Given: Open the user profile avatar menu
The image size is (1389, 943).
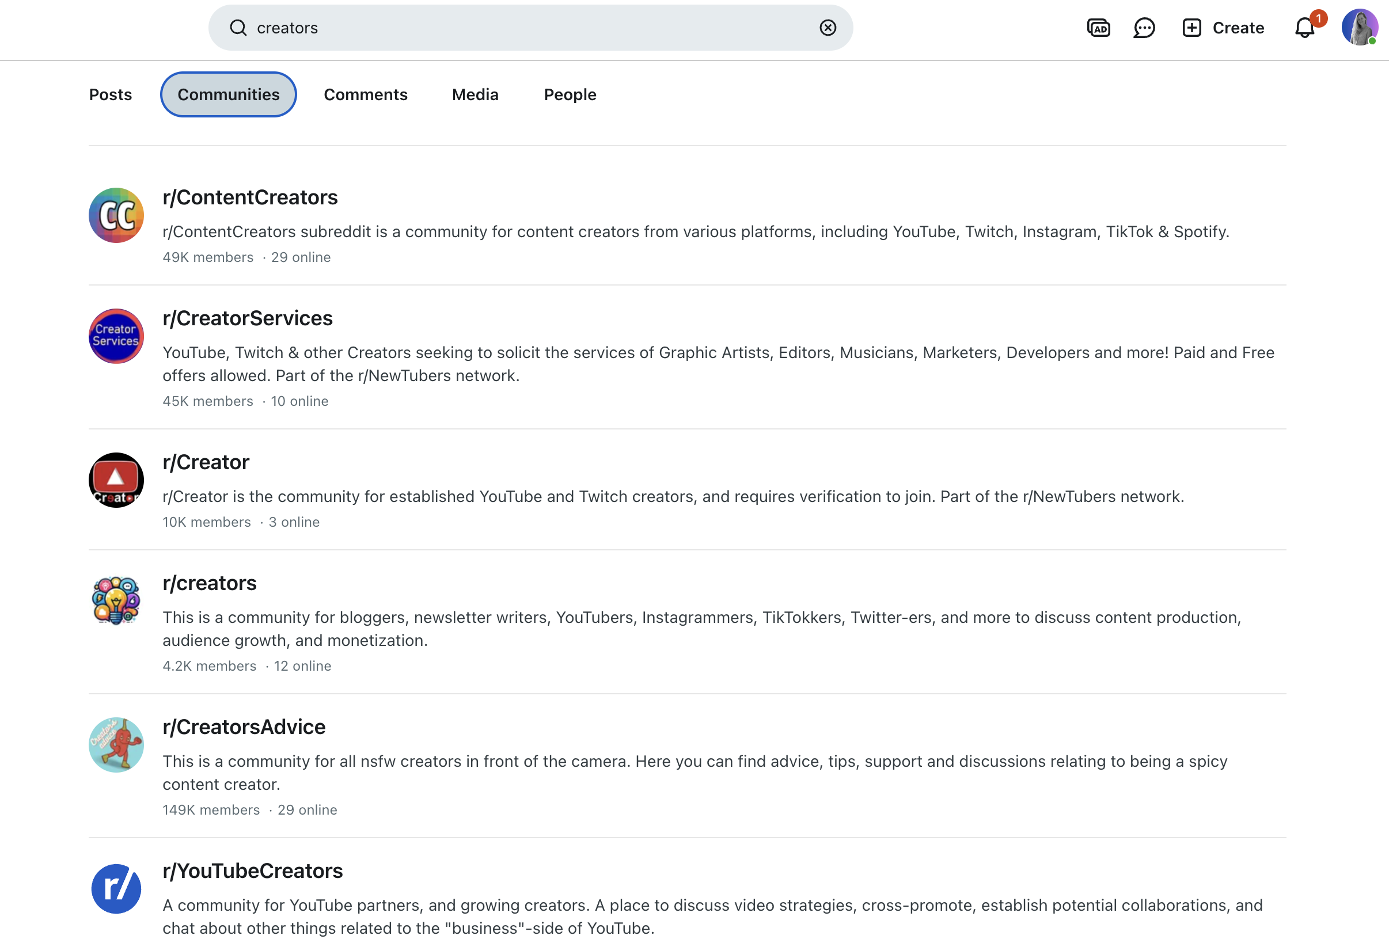Looking at the screenshot, I should [1358, 28].
